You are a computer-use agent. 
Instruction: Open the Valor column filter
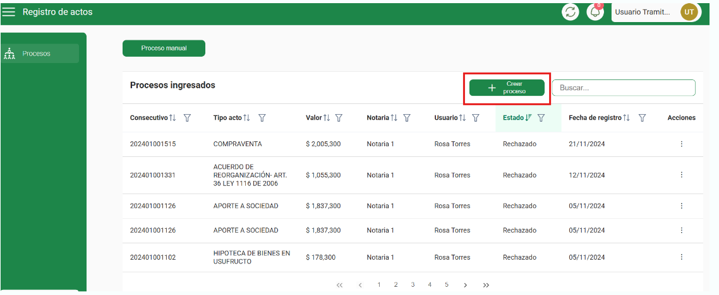coord(339,118)
